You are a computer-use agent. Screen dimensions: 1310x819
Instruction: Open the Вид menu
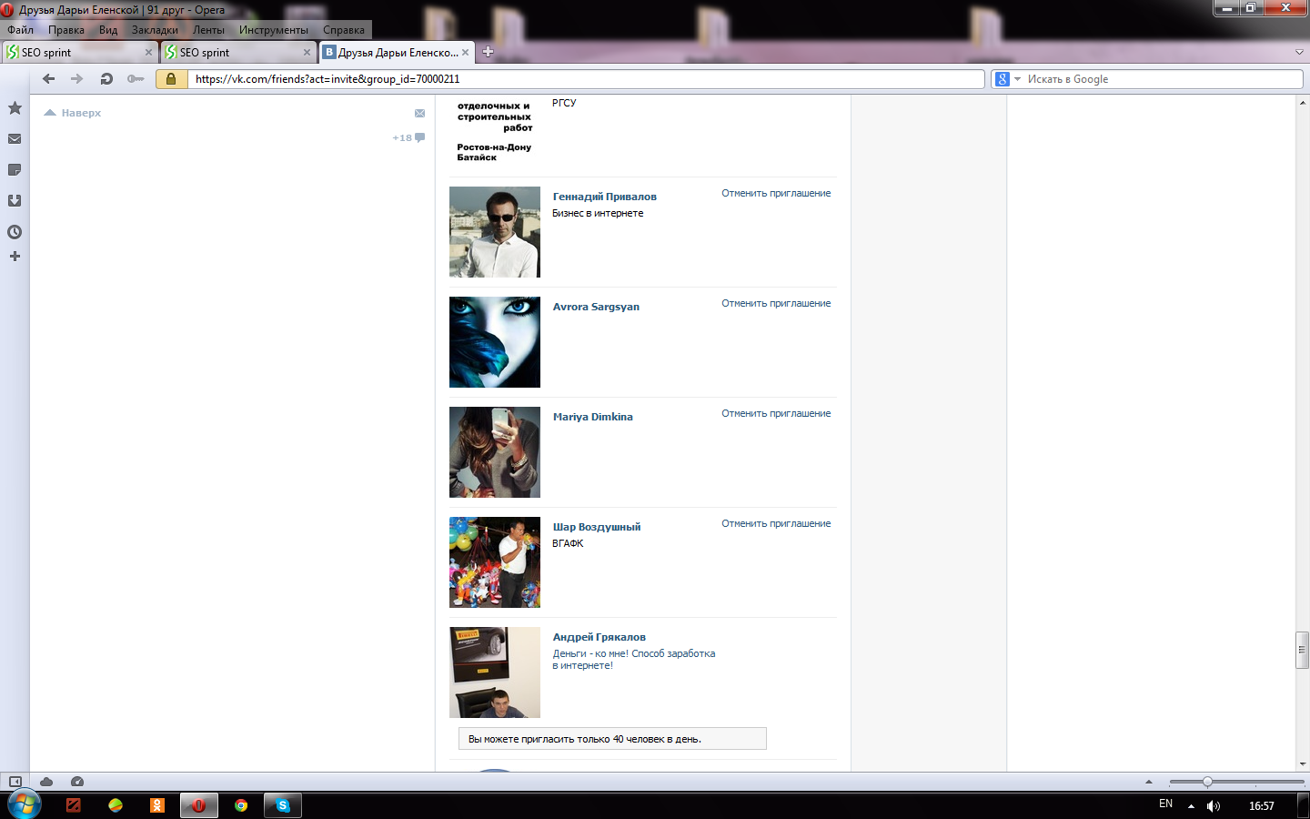pos(108,30)
